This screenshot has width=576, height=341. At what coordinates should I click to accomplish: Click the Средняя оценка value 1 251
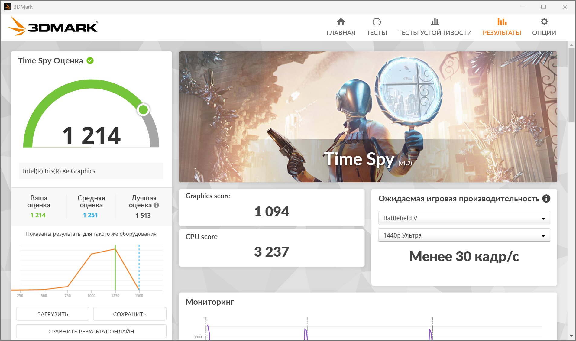(x=91, y=215)
